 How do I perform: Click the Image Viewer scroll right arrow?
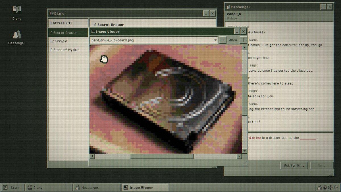click(x=239, y=156)
